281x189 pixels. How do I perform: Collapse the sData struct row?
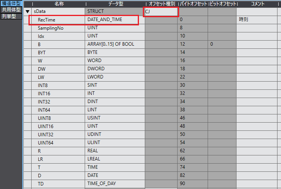coord(27,11)
